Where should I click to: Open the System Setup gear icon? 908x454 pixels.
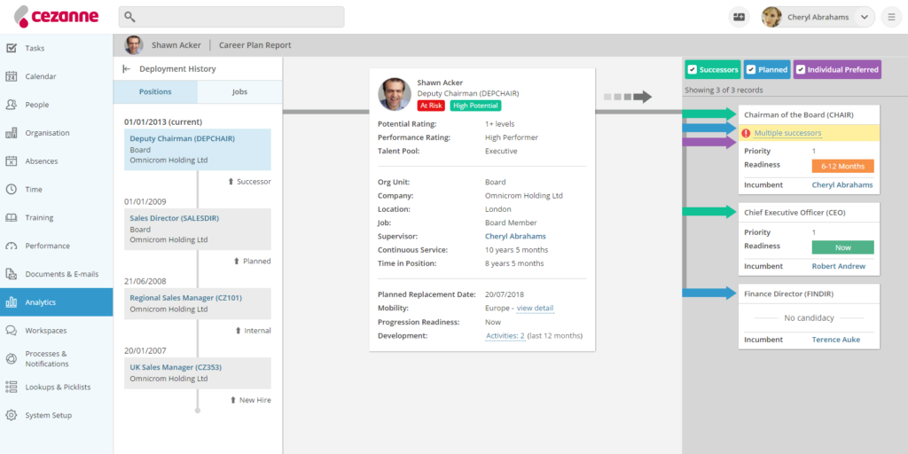coord(11,415)
